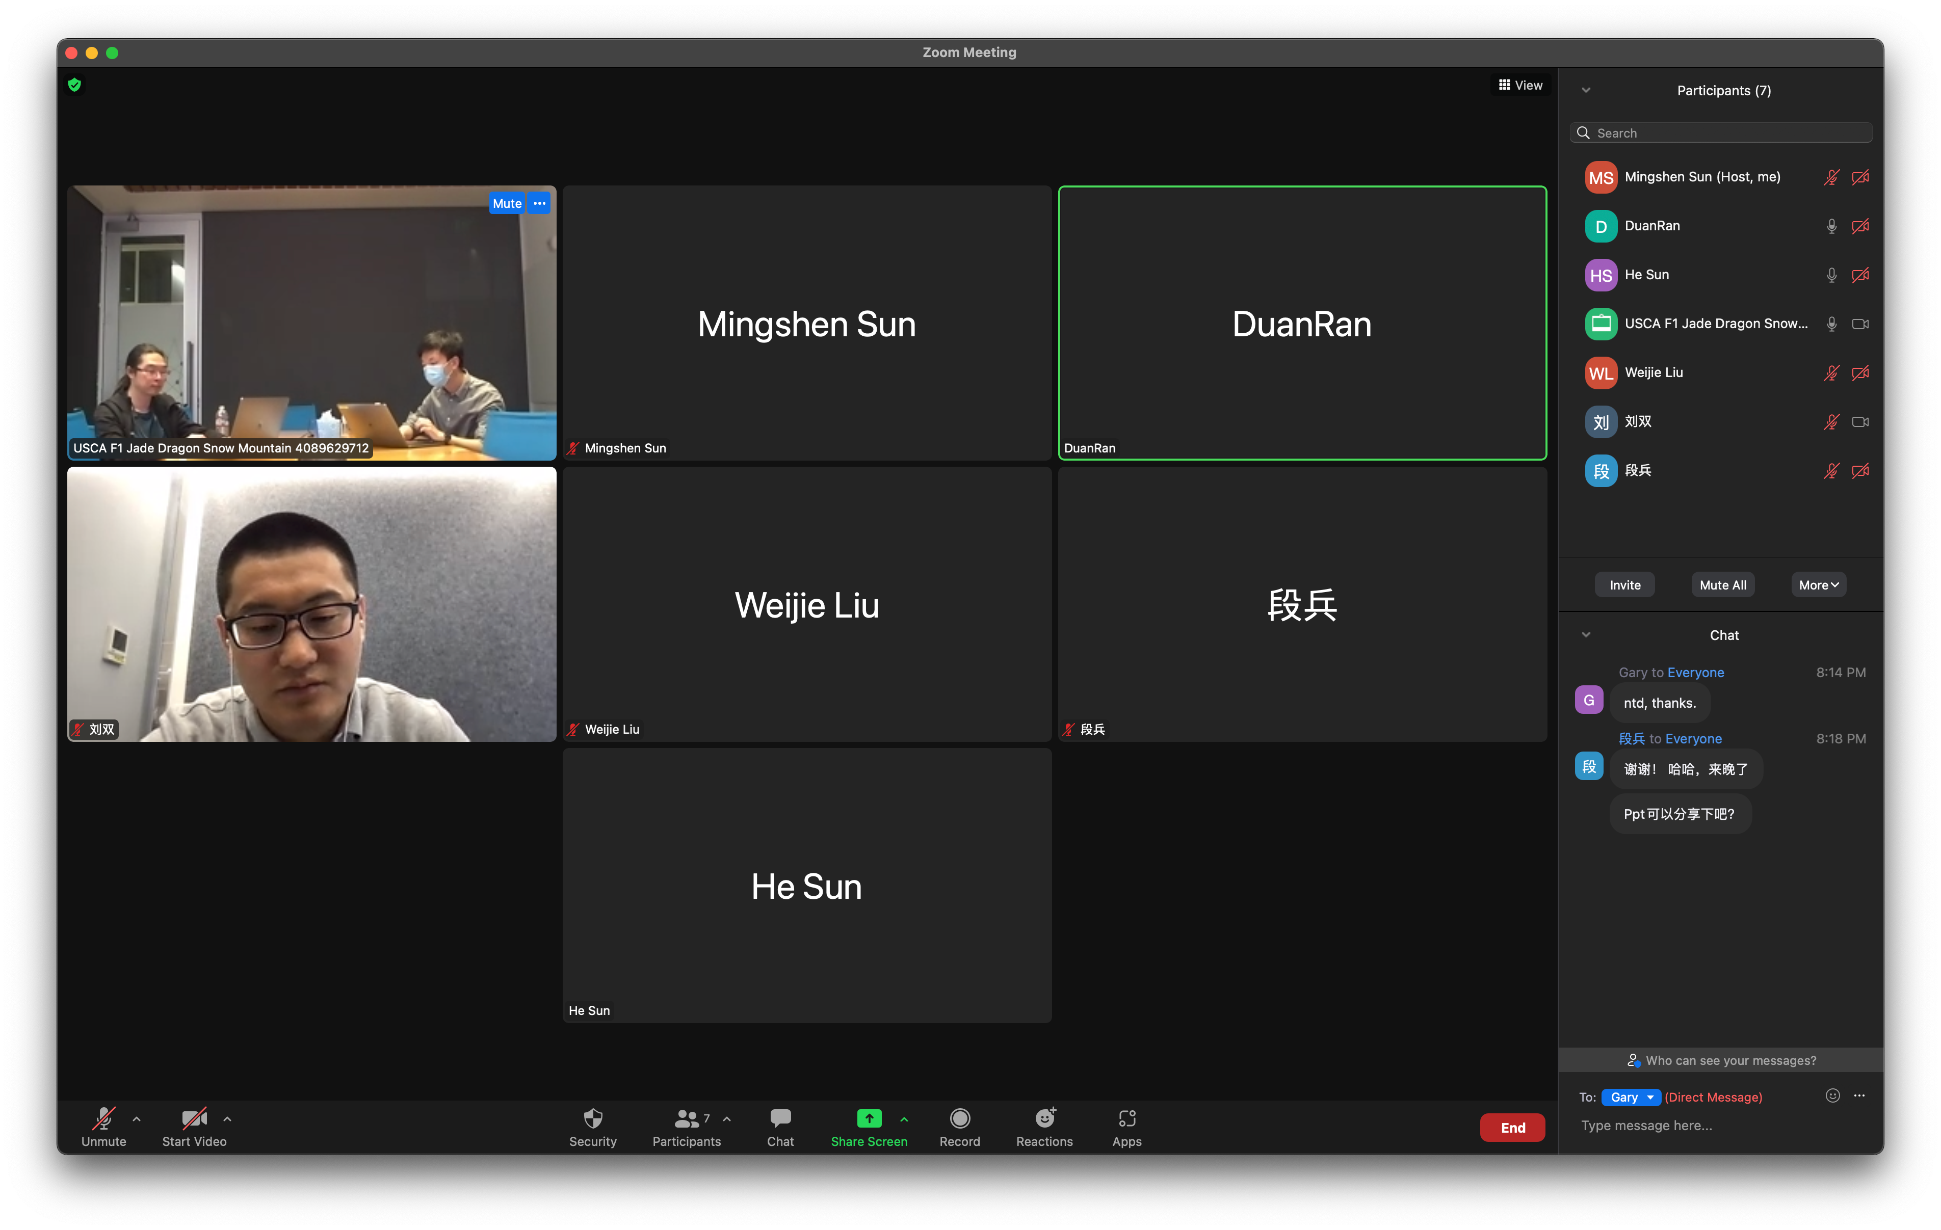This screenshot has height=1230, width=1941.
Task: Click the Record icon
Action: pos(959,1119)
